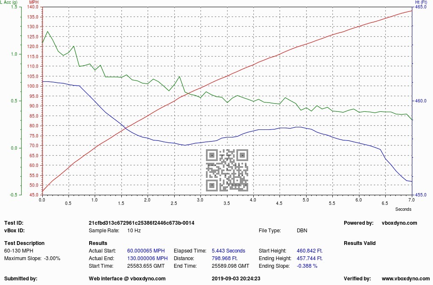Click the File Type value DBN
This screenshot has width=433, height=285.
point(302,231)
